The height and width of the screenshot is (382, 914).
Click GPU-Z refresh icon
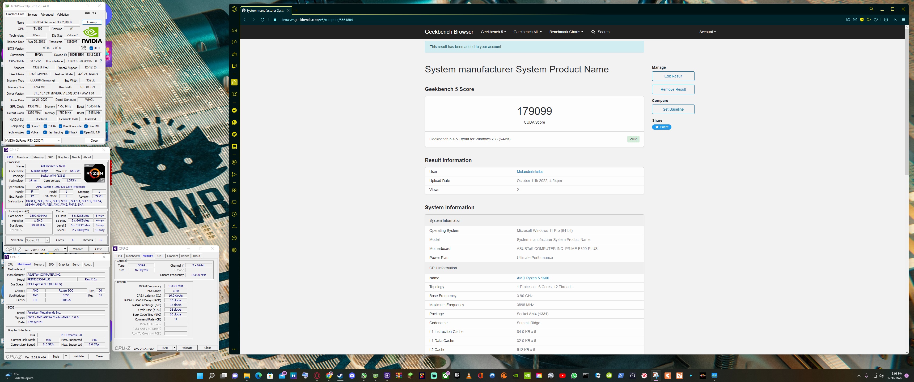[94, 13]
